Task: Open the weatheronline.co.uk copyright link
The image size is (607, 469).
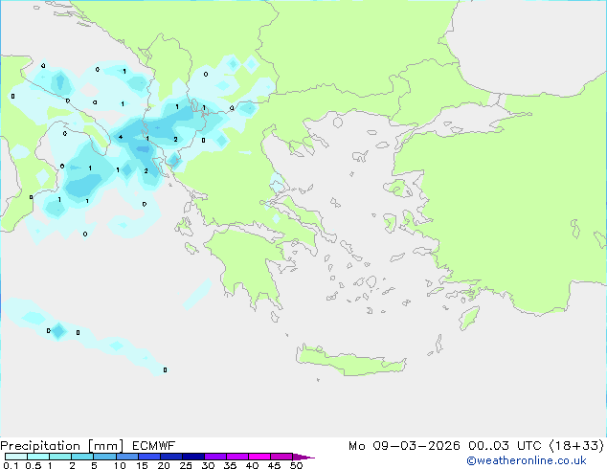Action: point(527,460)
